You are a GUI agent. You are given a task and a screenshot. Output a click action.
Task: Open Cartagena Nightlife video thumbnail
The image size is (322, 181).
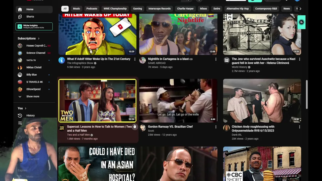178,34
